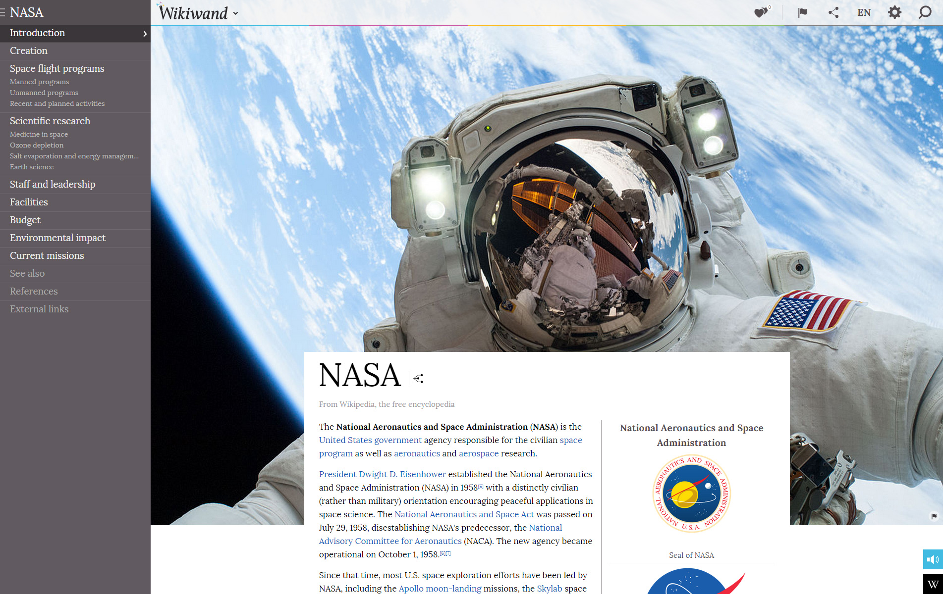The width and height of the screenshot is (943, 594).
Task: Go to See also section
Action: (x=75, y=274)
